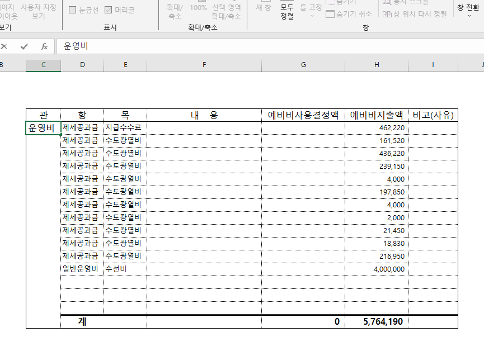Select the total cell showing 0
This screenshot has height=356, width=484.
[303, 321]
